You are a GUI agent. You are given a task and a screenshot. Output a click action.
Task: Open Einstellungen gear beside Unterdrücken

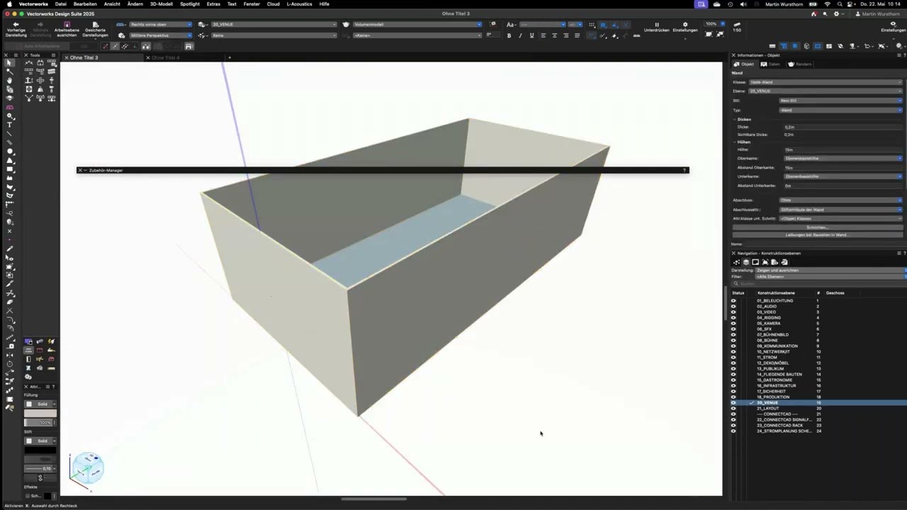pyautogui.click(x=685, y=24)
